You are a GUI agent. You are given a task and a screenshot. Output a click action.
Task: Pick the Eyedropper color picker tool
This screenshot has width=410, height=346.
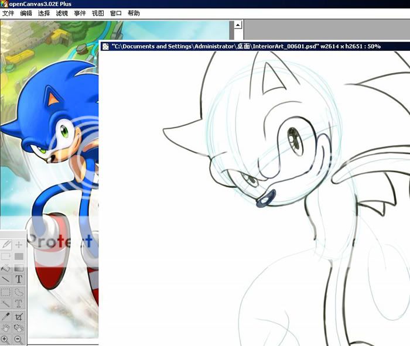[x=6, y=316]
